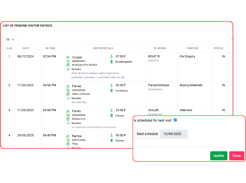Click the location pin icon beside Coimbatore
Viewport: 246px width, 183px height.
112,91
